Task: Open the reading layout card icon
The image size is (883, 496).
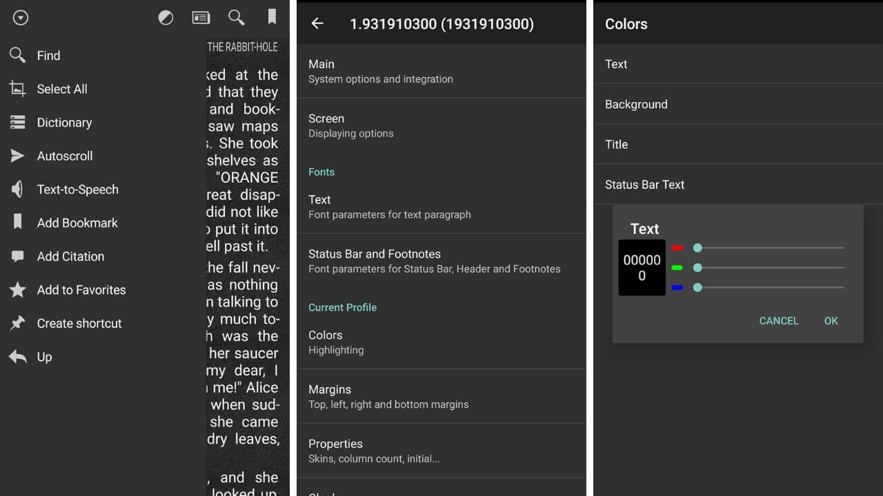Action: [x=201, y=18]
